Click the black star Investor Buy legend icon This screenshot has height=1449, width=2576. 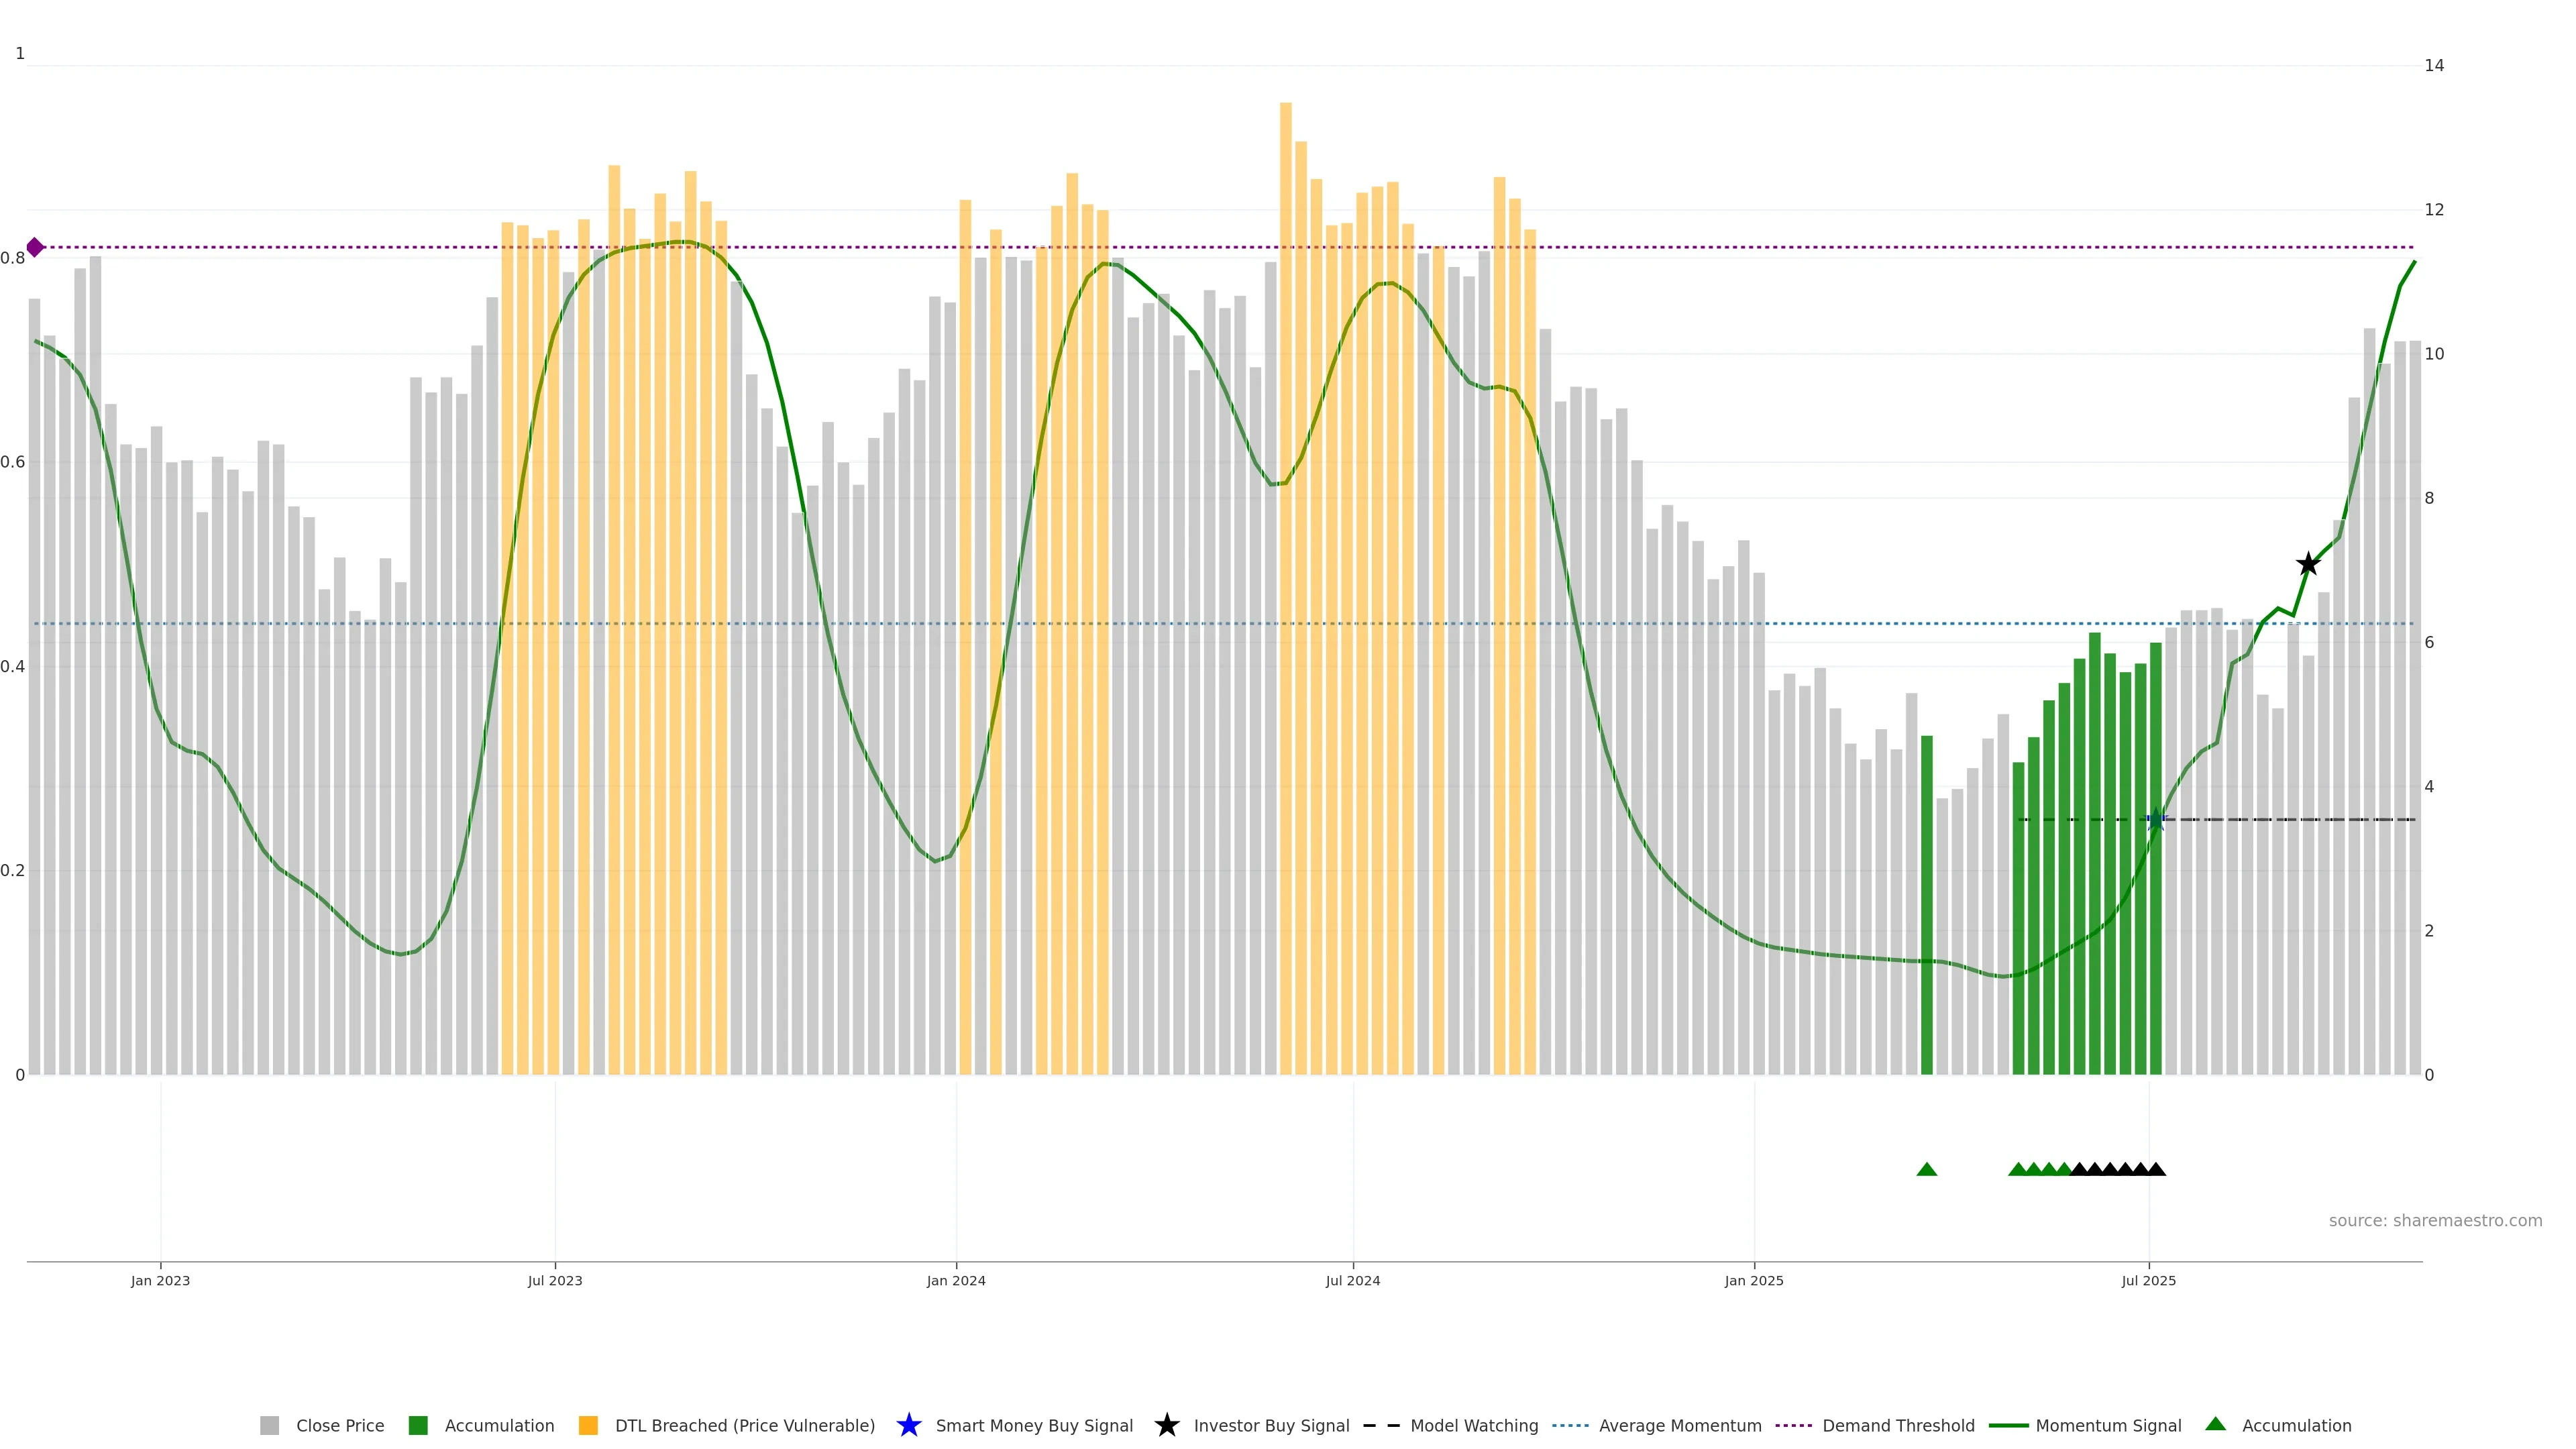click(1166, 1425)
